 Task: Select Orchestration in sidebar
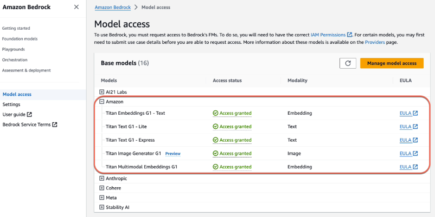coord(15,60)
